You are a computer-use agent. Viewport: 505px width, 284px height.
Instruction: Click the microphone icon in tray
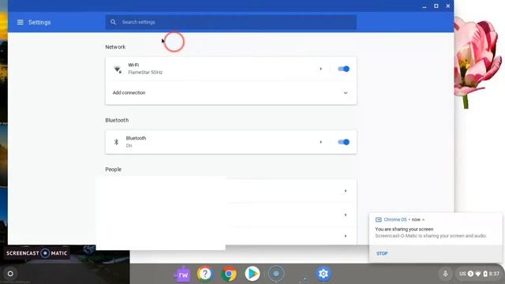click(x=445, y=274)
